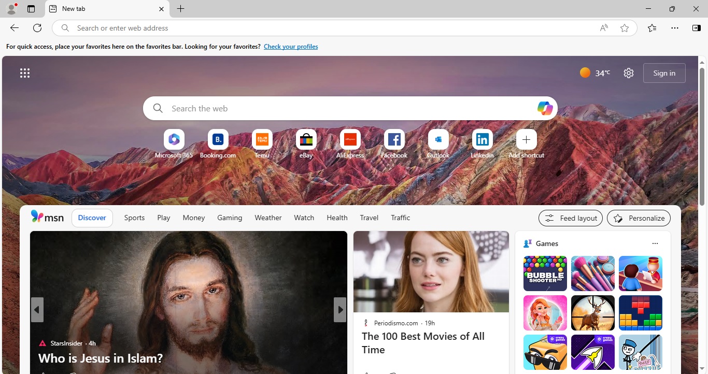Toggle split screen view
The image size is (708, 374).
point(697,28)
